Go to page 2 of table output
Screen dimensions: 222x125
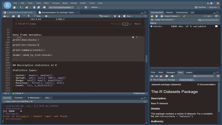point(131,24)
